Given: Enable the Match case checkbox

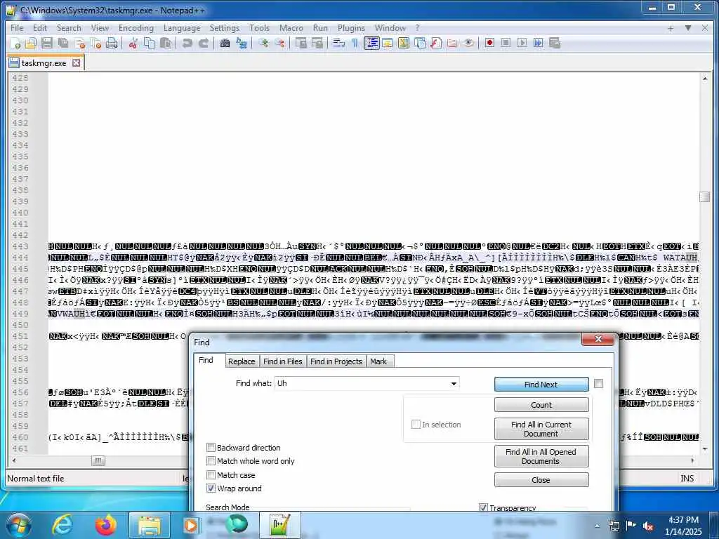Looking at the screenshot, I should [211, 475].
